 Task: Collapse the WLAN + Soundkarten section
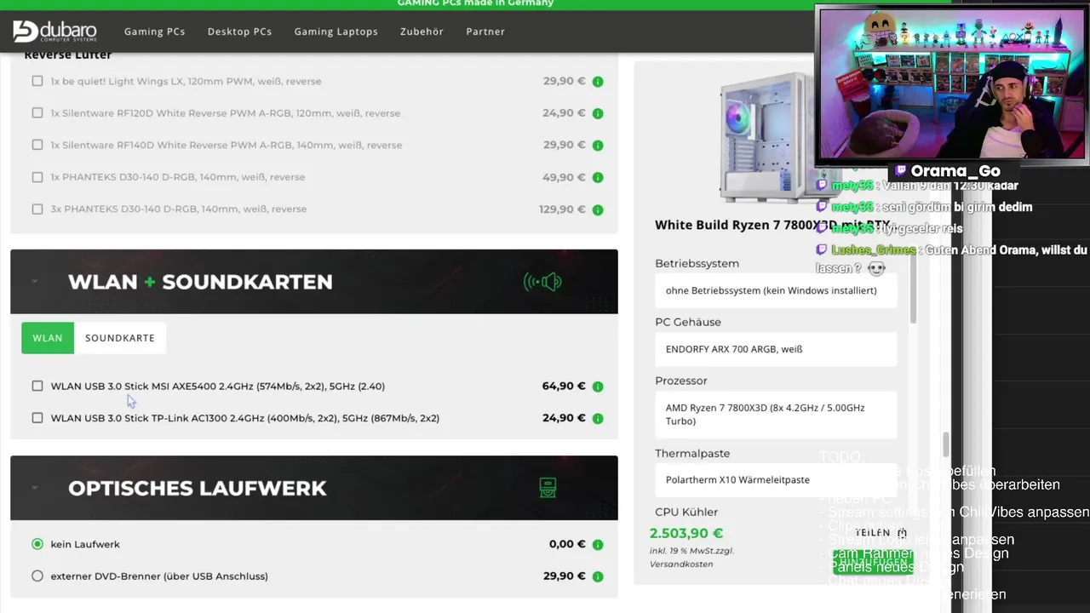click(x=34, y=282)
